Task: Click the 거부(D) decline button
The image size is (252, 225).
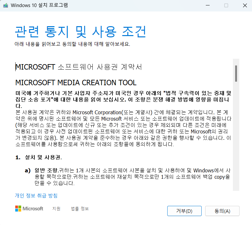Action: pos(184,211)
